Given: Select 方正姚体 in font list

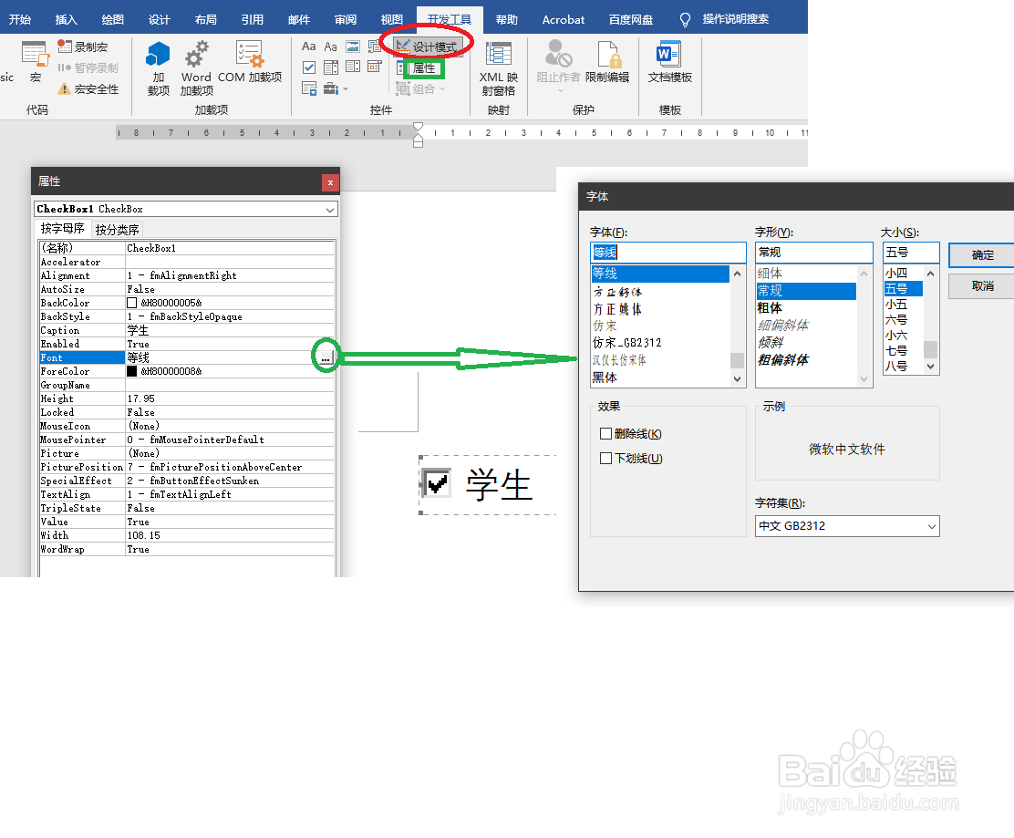Looking at the screenshot, I should pyautogui.click(x=618, y=309).
